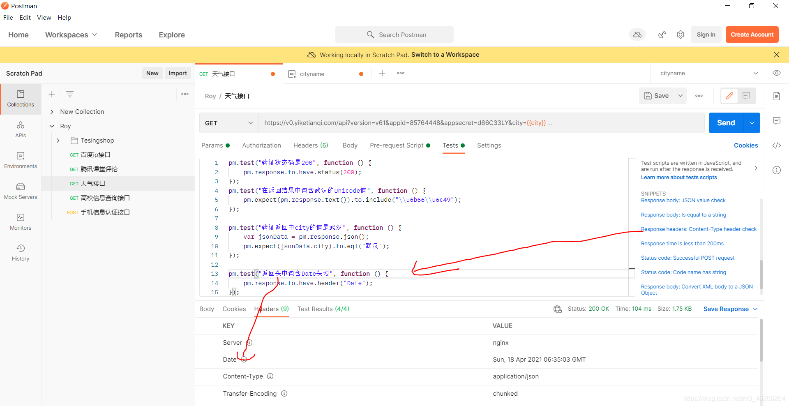
Task: Click info icon next to Content-Type header
Action: click(x=270, y=376)
